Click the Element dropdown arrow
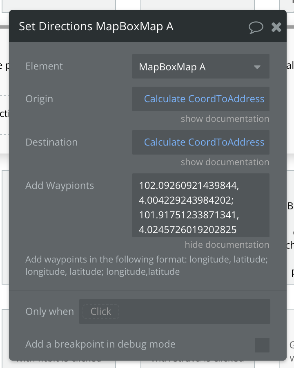This screenshot has width=294, height=368. (257, 67)
